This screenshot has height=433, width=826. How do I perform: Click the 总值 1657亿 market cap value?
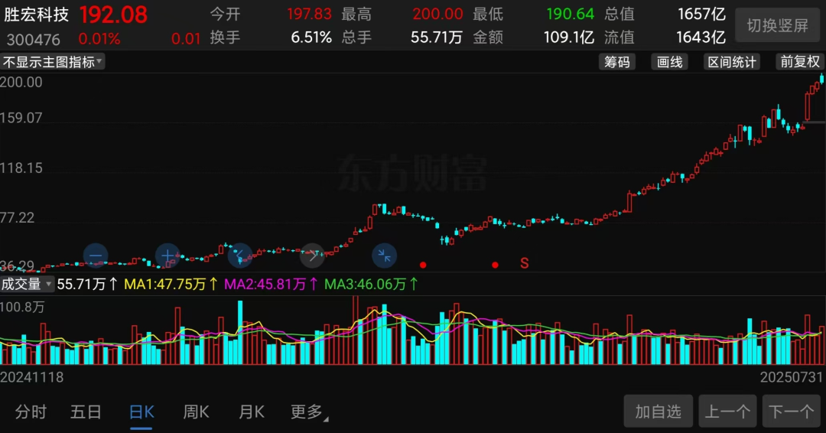tap(701, 15)
